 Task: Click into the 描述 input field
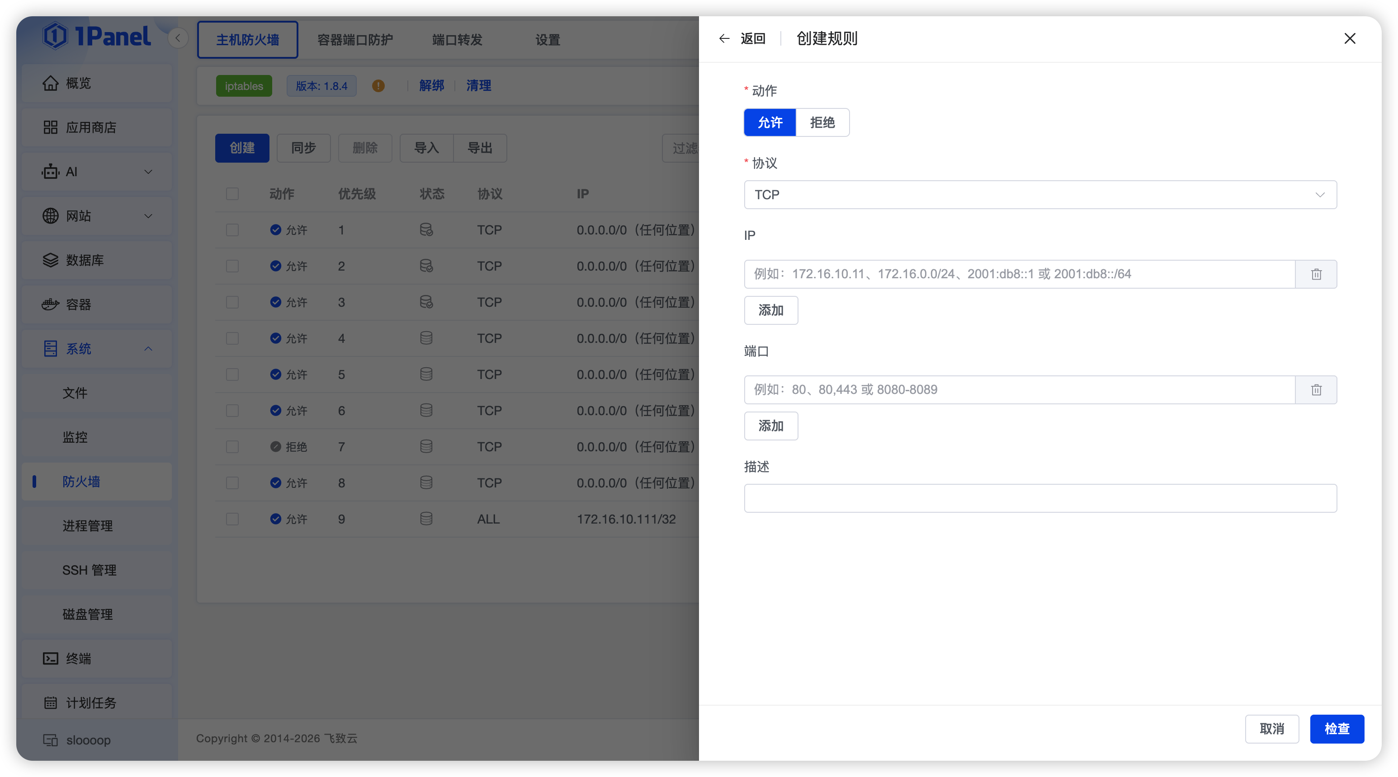(x=1040, y=498)
